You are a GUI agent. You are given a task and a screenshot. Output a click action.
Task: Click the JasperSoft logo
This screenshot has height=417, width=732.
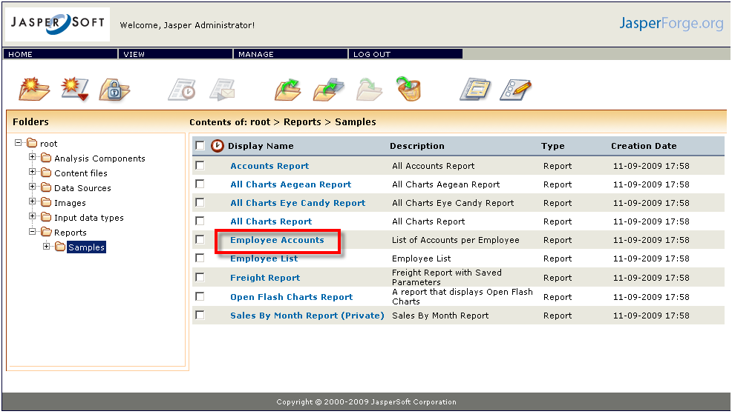click(57, 24)
